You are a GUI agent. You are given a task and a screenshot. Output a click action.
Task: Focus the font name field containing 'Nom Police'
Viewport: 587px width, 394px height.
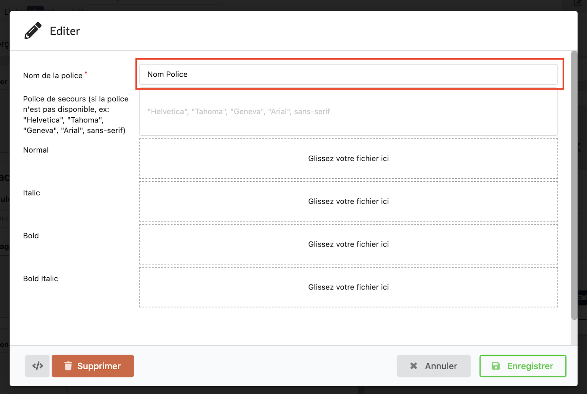tap(348, 74)
